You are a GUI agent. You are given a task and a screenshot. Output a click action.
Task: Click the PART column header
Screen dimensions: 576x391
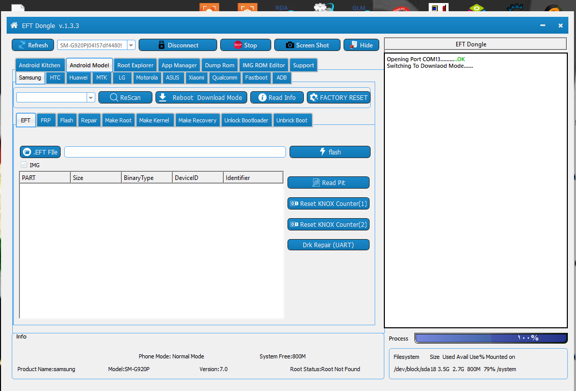45,177
